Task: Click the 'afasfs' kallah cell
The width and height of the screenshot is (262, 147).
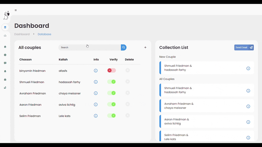Action: (63, 71)
